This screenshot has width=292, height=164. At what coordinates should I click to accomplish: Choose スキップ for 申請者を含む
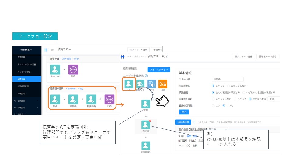coord(235,99)
